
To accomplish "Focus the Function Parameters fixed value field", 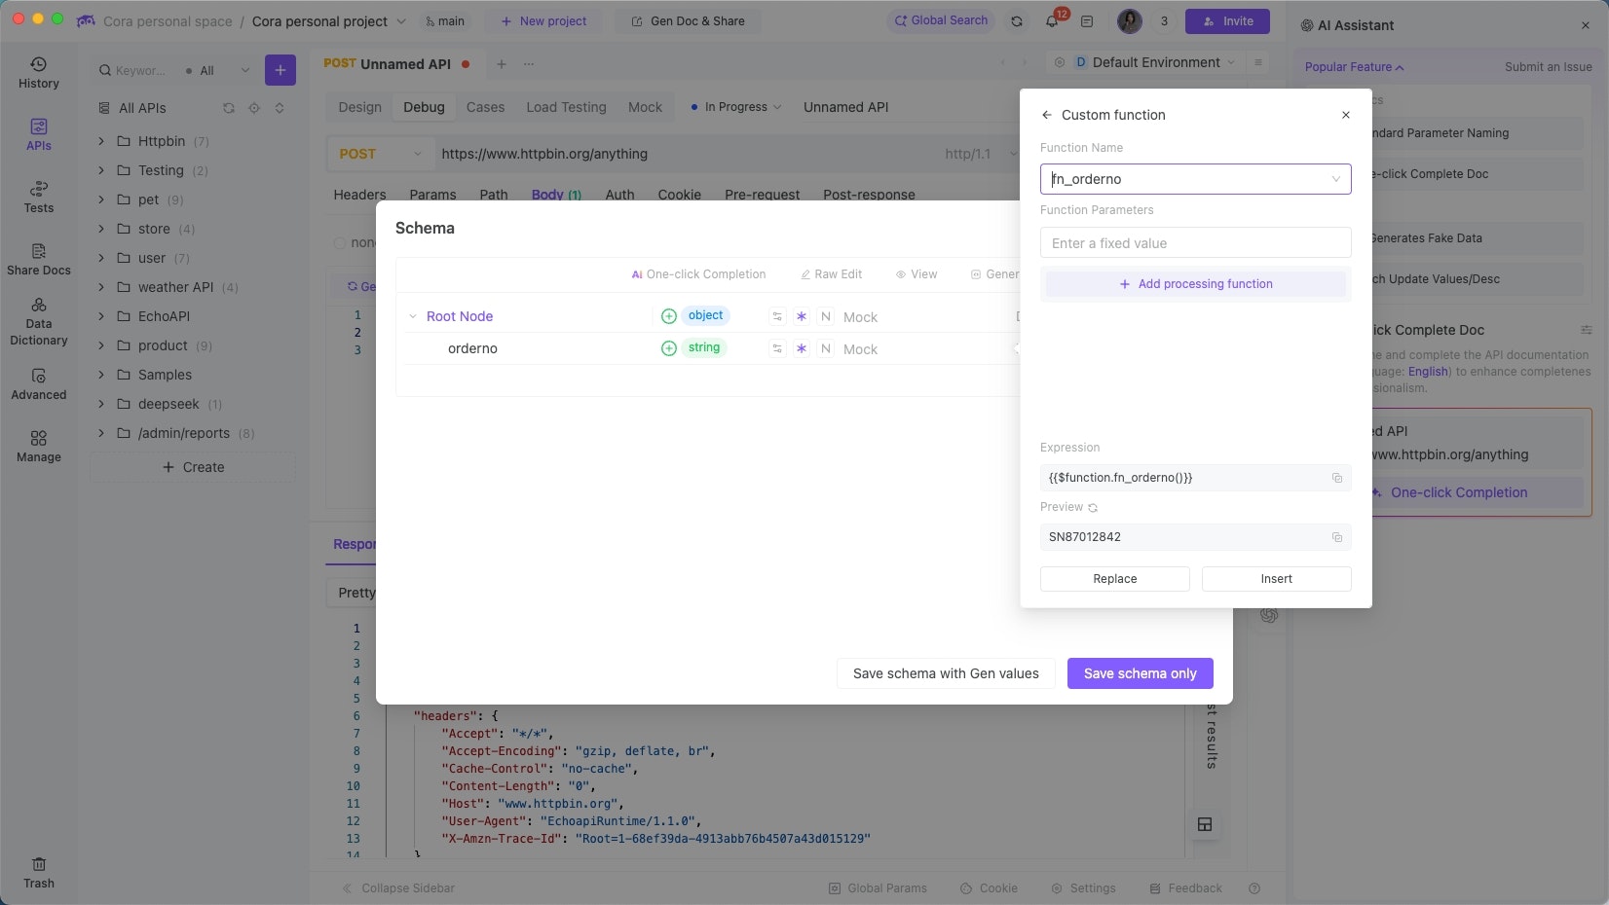I will click(x=1196, y=243).
